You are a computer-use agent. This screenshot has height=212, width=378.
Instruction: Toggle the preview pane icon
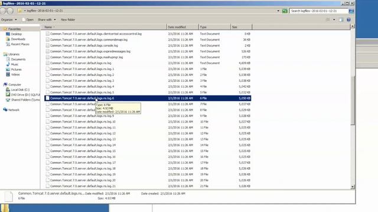coord(341,19)
